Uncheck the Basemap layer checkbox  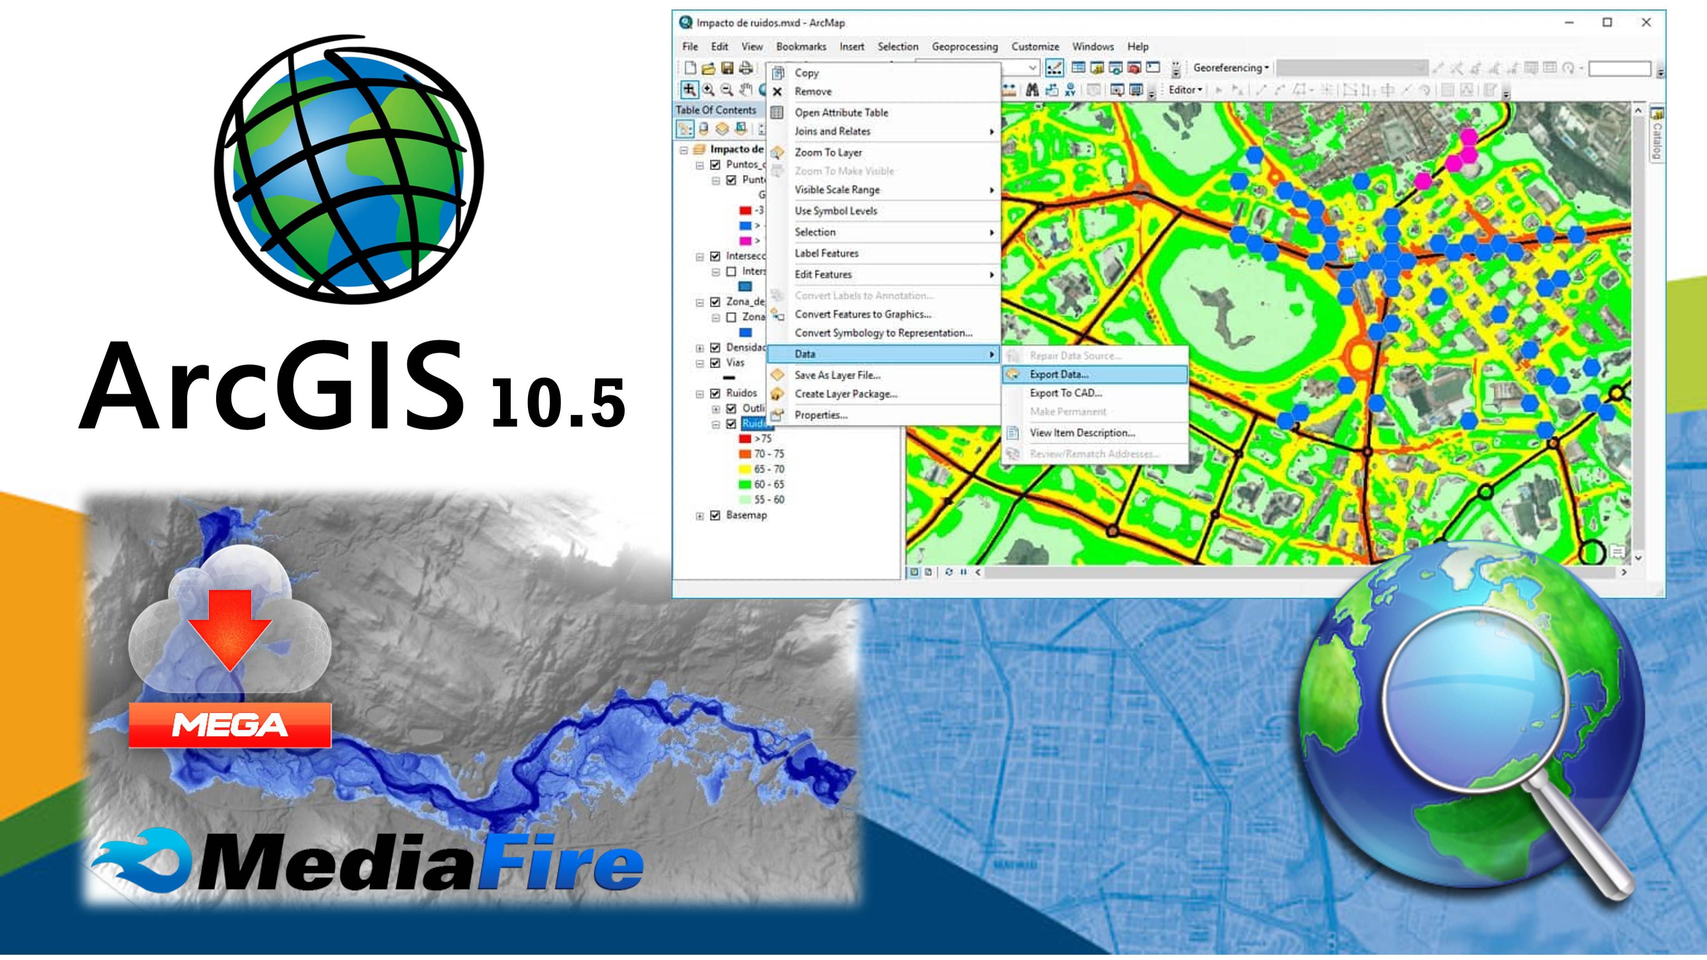click(x=715, y=515)
